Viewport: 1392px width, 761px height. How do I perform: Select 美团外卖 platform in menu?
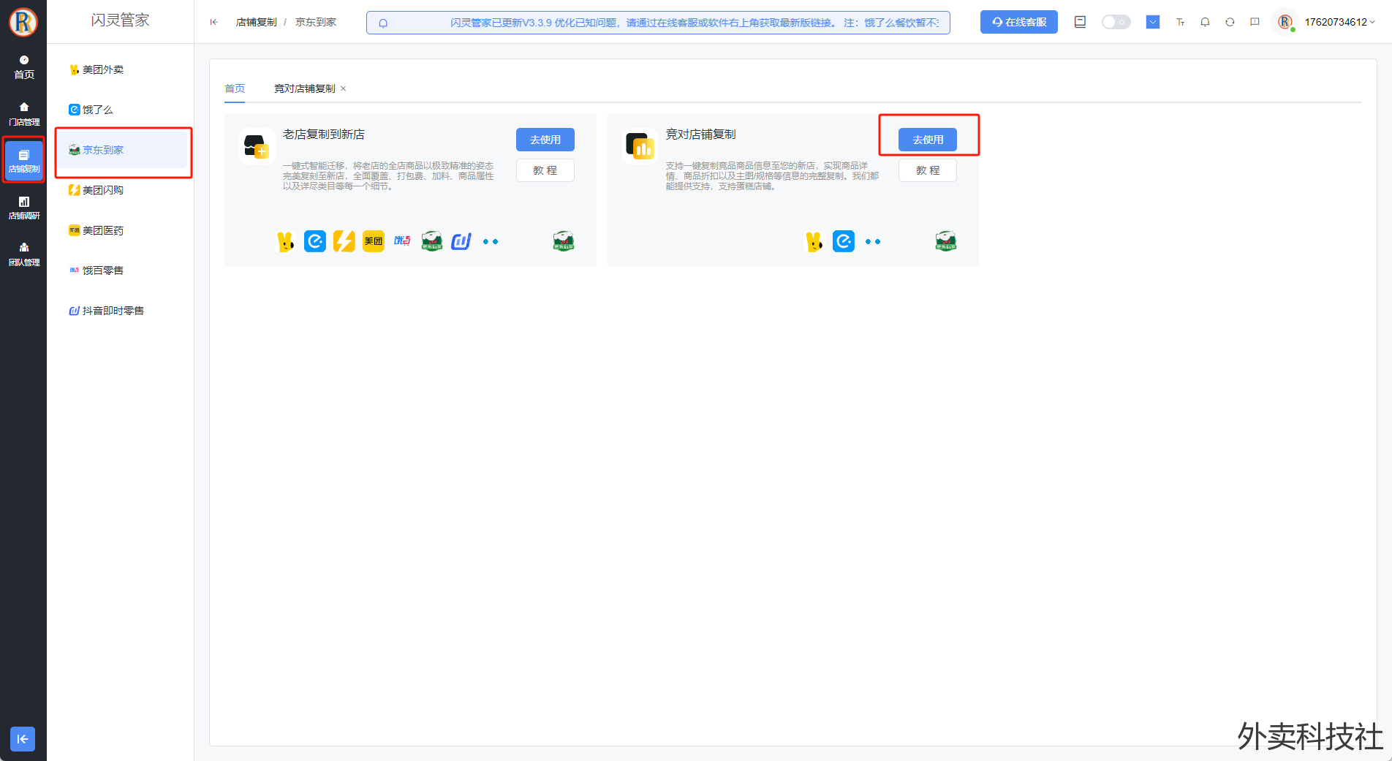120,69
